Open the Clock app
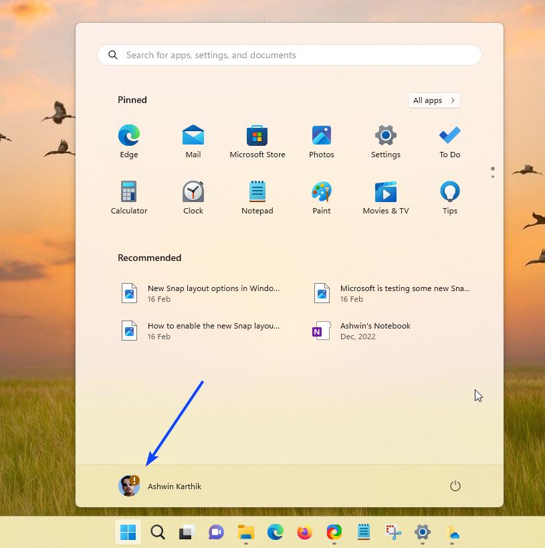This screenshot has width=545, height=548. click(x=193, y=197)
